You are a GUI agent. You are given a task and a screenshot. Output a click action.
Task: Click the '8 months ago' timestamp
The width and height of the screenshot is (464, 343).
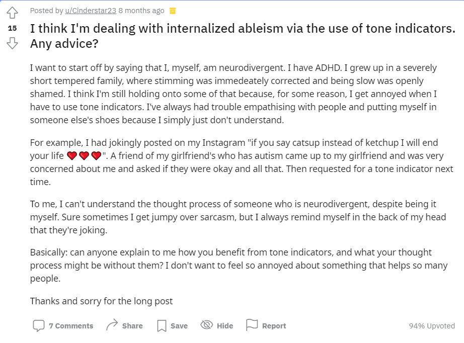point(141,11)
